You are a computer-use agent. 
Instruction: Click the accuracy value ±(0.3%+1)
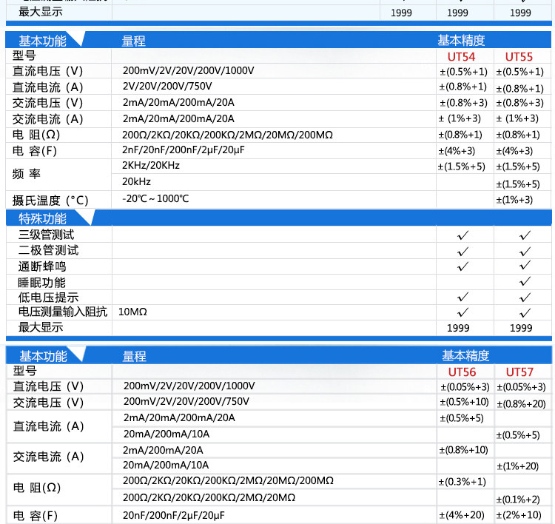462,482
